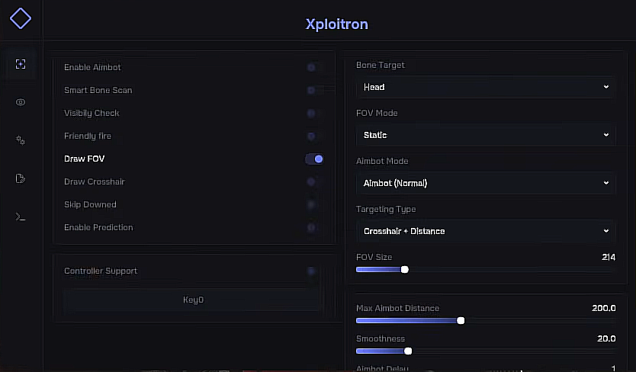
Task: Click the Enable Aimbot label
Action: pos(92,67)
